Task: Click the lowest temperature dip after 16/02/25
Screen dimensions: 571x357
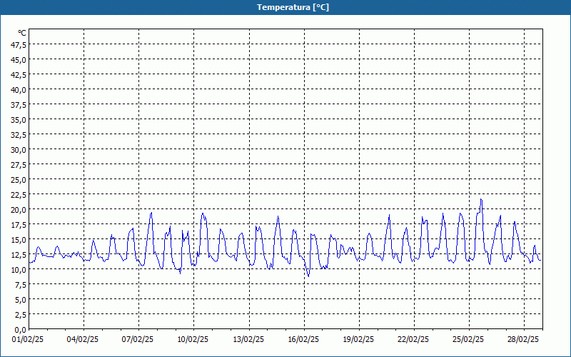Action: (308, 276)
